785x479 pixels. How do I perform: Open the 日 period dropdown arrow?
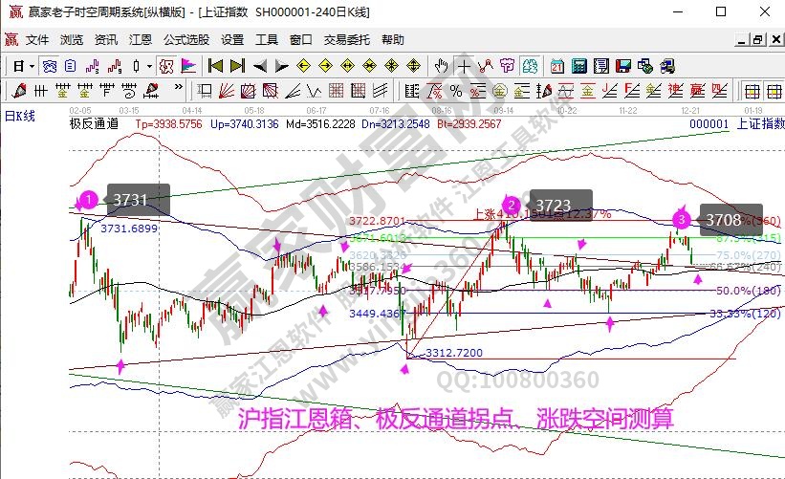click(32, 66)
